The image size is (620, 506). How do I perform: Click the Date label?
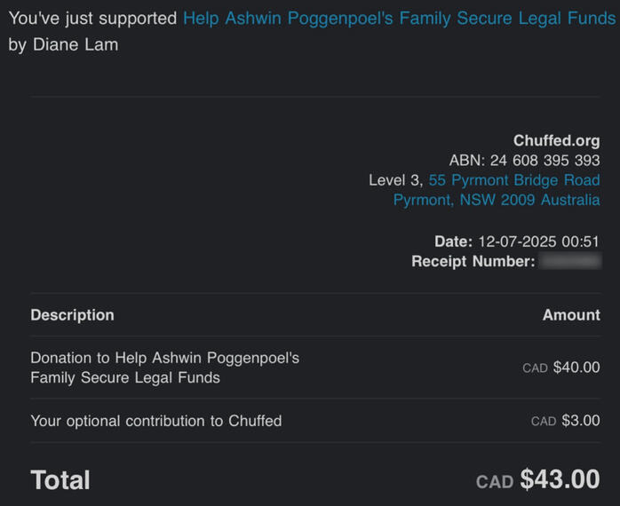point(453,241)
